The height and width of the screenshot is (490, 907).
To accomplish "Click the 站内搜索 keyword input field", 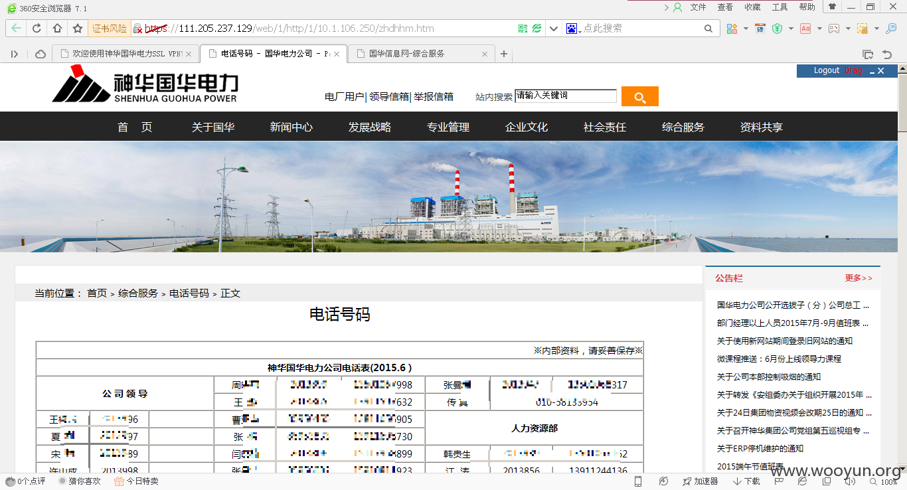I will coord(566,96).
